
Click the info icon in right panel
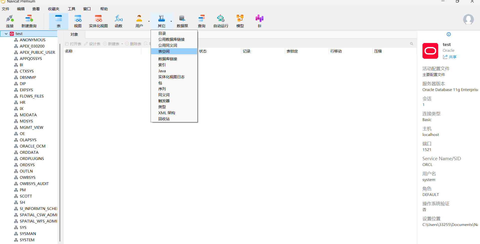click(449, 34)
